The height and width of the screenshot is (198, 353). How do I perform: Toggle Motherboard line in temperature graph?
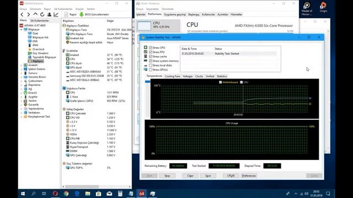tap(221, 82)
